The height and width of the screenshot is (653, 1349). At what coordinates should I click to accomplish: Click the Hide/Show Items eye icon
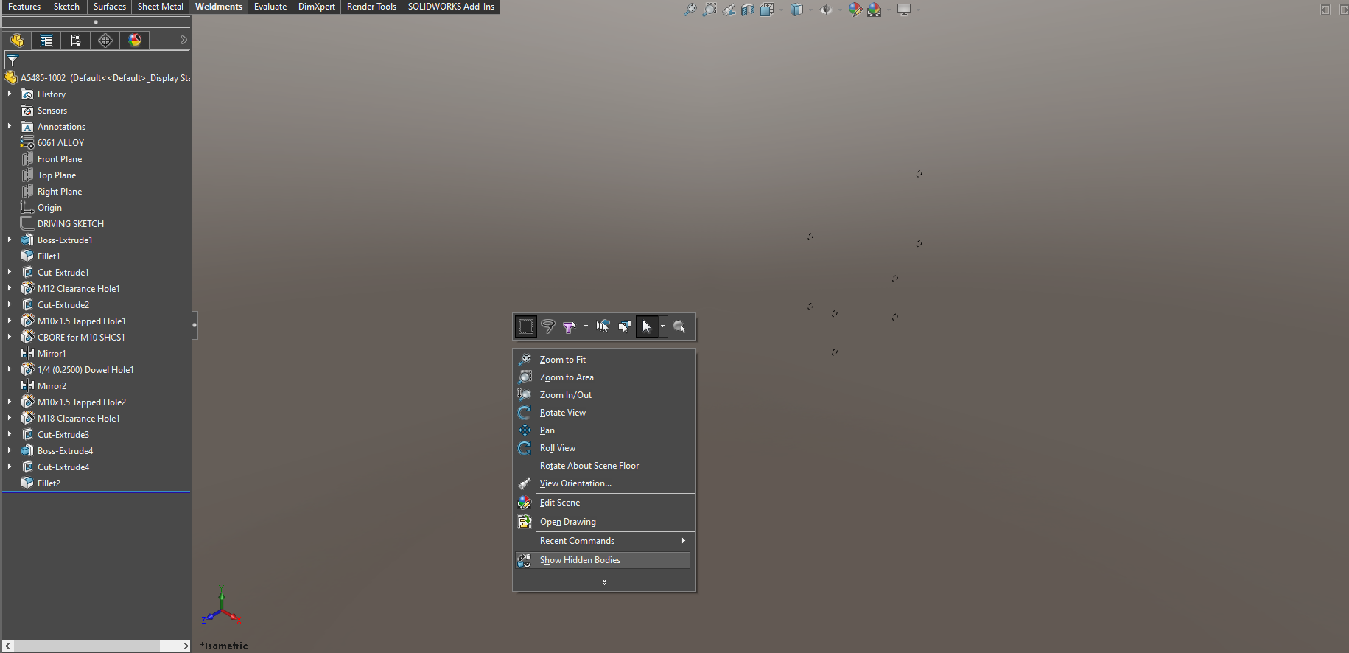click(826, 10)
